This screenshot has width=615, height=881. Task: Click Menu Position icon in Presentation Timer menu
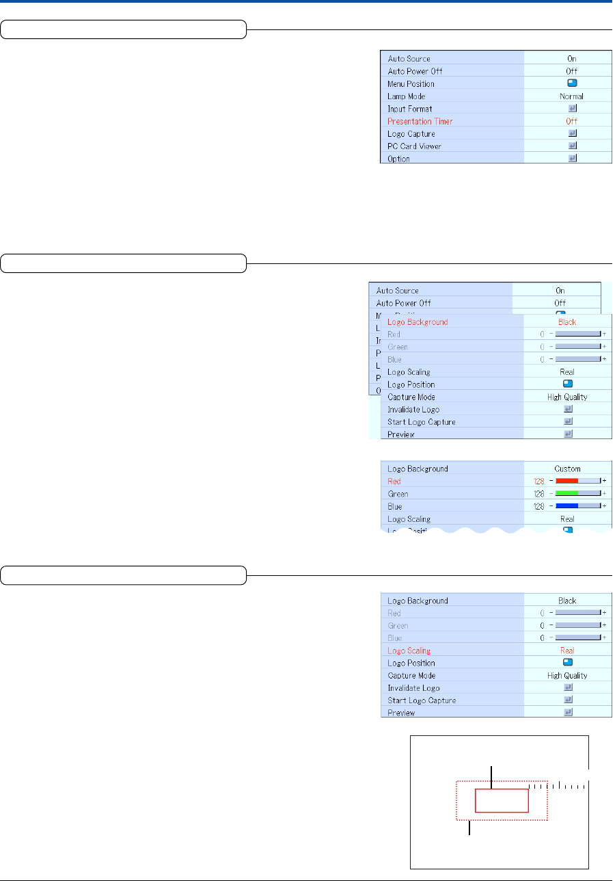coord(572,83)
